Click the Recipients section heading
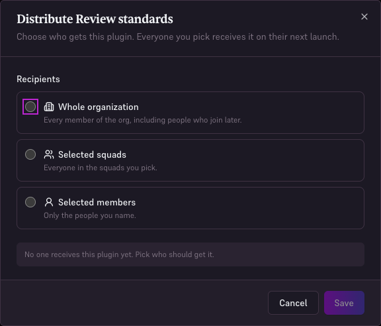 click(x=38, y=79)
